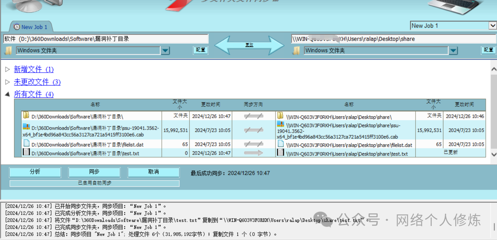Click the folder icon beside right Windows 文件夹 dropdown

pos(297,50)
